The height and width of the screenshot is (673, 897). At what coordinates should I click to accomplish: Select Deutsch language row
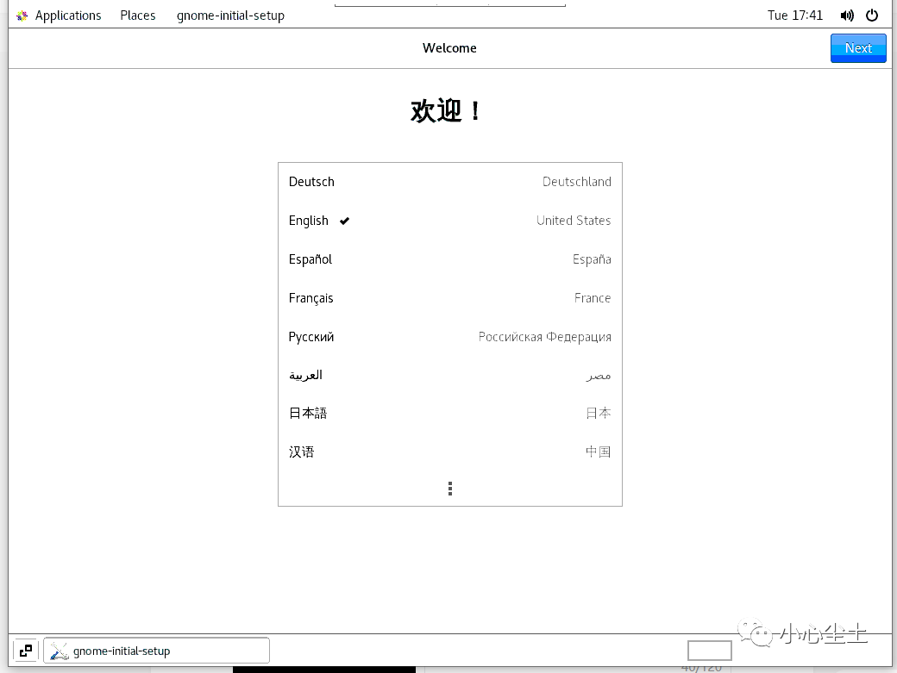click(450, 182)
